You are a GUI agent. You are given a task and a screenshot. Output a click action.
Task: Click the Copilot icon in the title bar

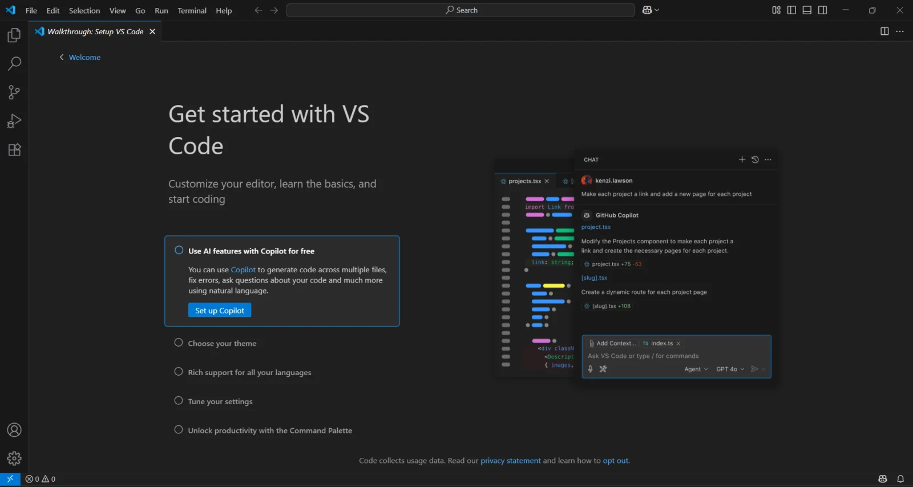(x=647, y=10)
